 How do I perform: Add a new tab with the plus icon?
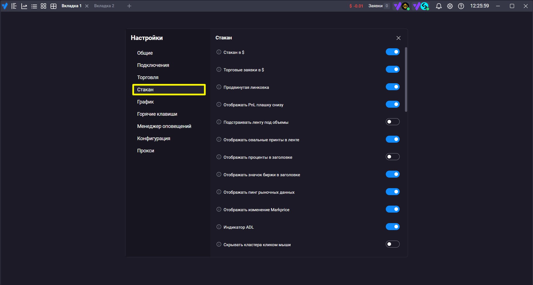129,6
